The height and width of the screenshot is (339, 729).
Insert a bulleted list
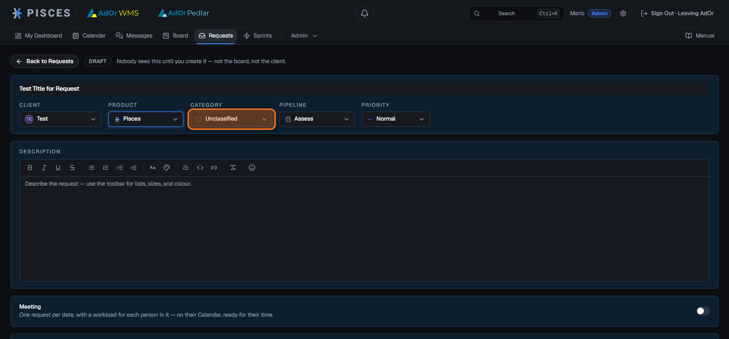(91, 168)
